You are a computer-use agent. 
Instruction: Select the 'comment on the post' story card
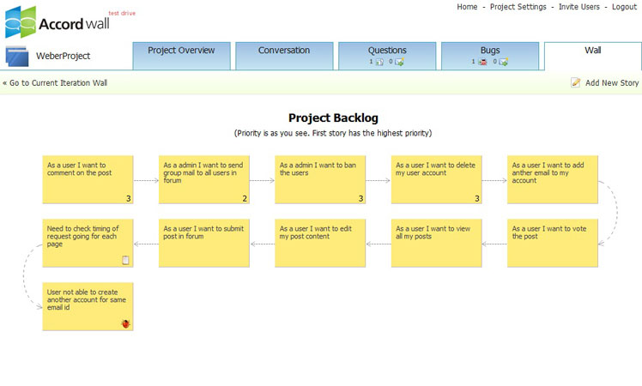pyautogui.click(x=88, y=179)
